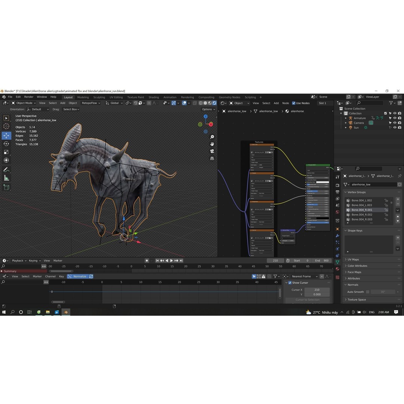
Task: Enable the Auto Smooth checkbox
Action: 368,292
